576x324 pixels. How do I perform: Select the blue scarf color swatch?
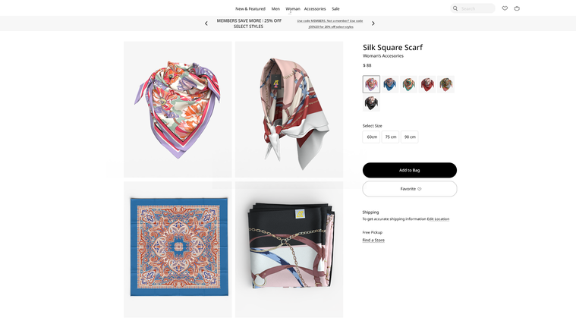click(x=390, y=84)
